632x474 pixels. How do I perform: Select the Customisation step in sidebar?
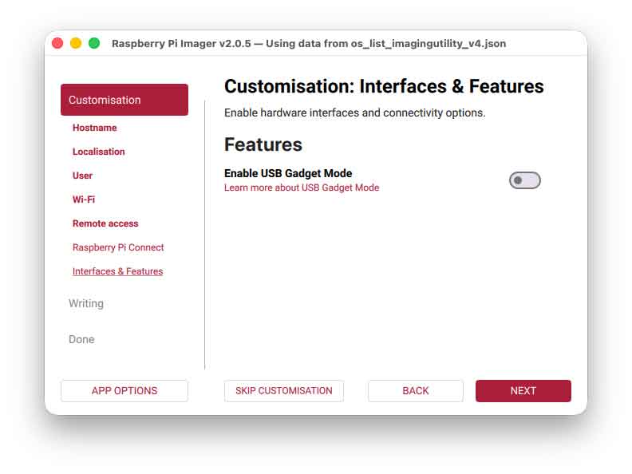pos(124,100)
